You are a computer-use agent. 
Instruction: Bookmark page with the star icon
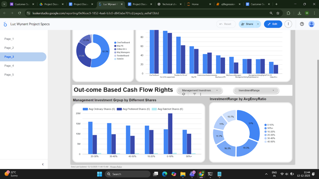click(x=278, y=13)
